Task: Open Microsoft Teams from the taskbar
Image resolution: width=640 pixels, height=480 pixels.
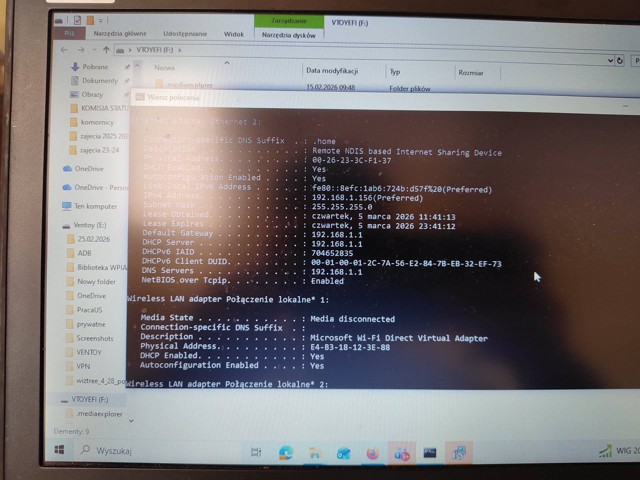Action: pyautogui.click(x=402, y=453)
